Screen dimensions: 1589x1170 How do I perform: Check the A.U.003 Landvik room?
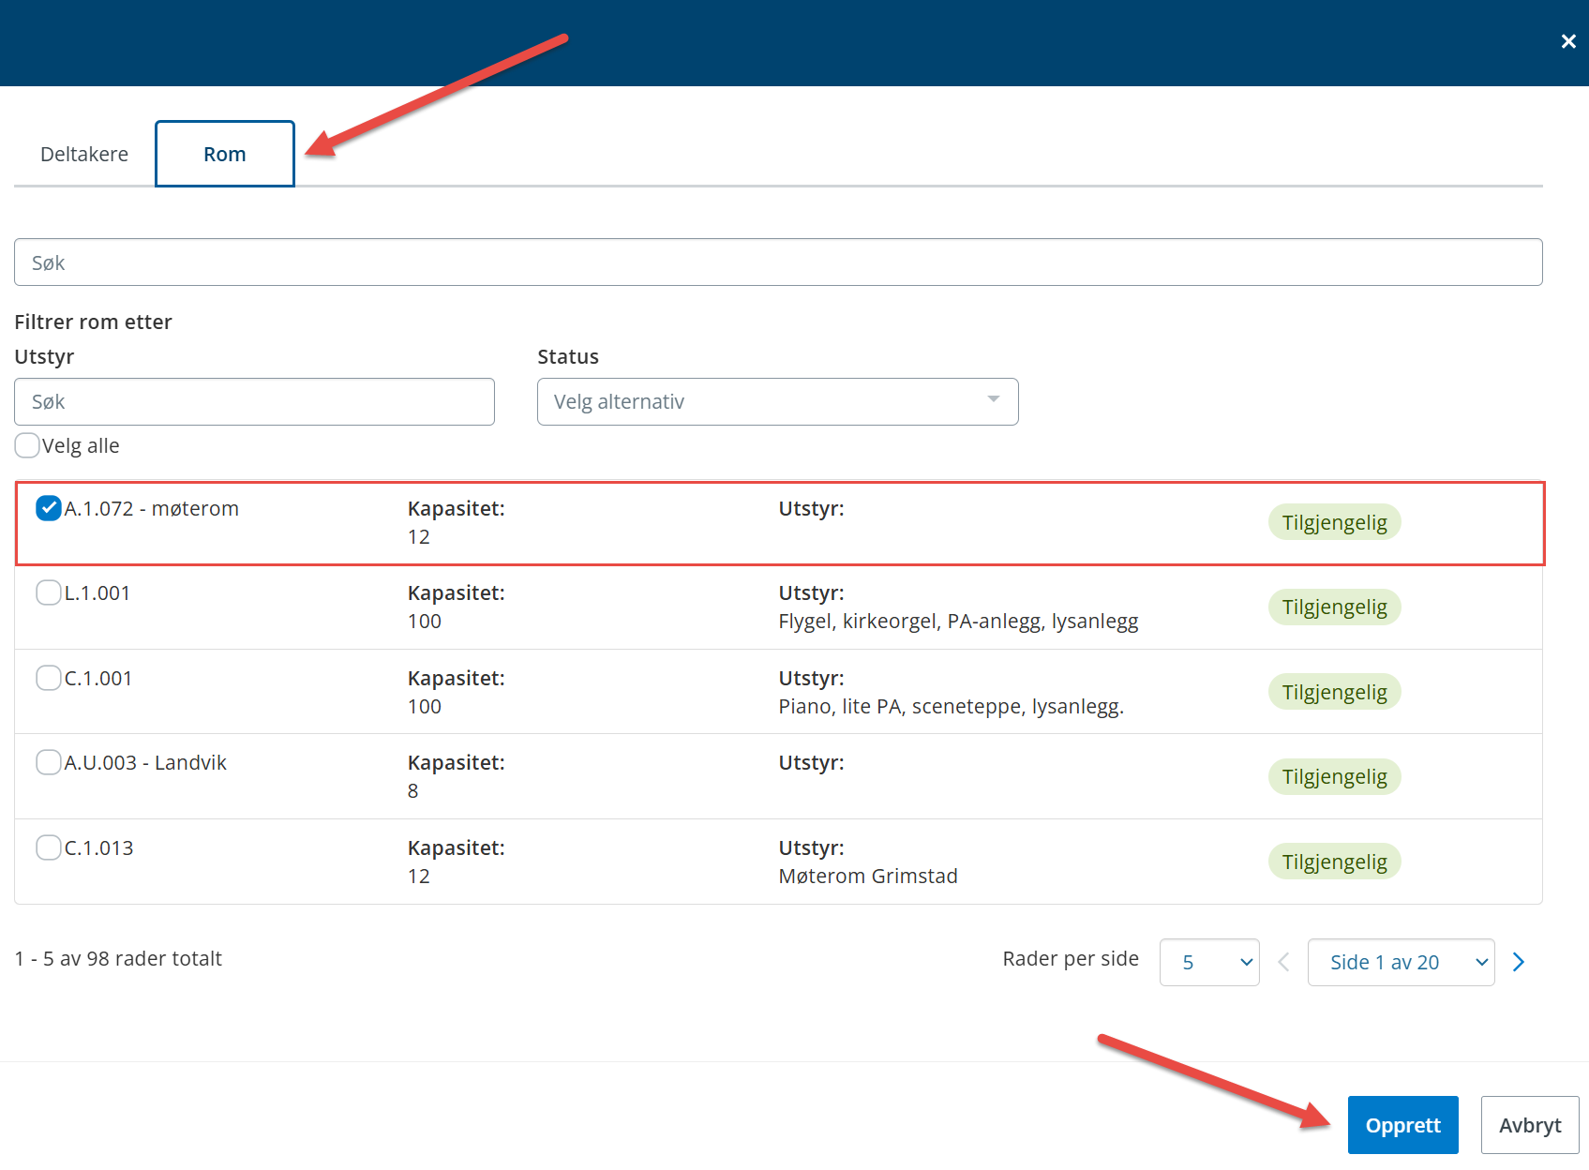[x=49, y=762]
